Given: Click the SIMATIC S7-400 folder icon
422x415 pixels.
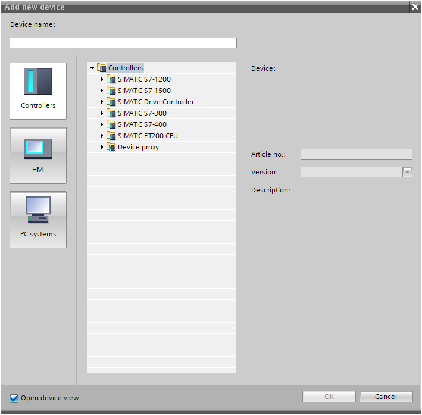Looking at the screenshot, I should pos(111,124).
